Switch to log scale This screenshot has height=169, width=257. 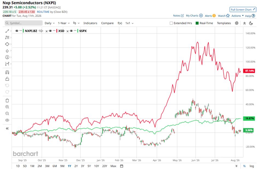pos(252,166)
